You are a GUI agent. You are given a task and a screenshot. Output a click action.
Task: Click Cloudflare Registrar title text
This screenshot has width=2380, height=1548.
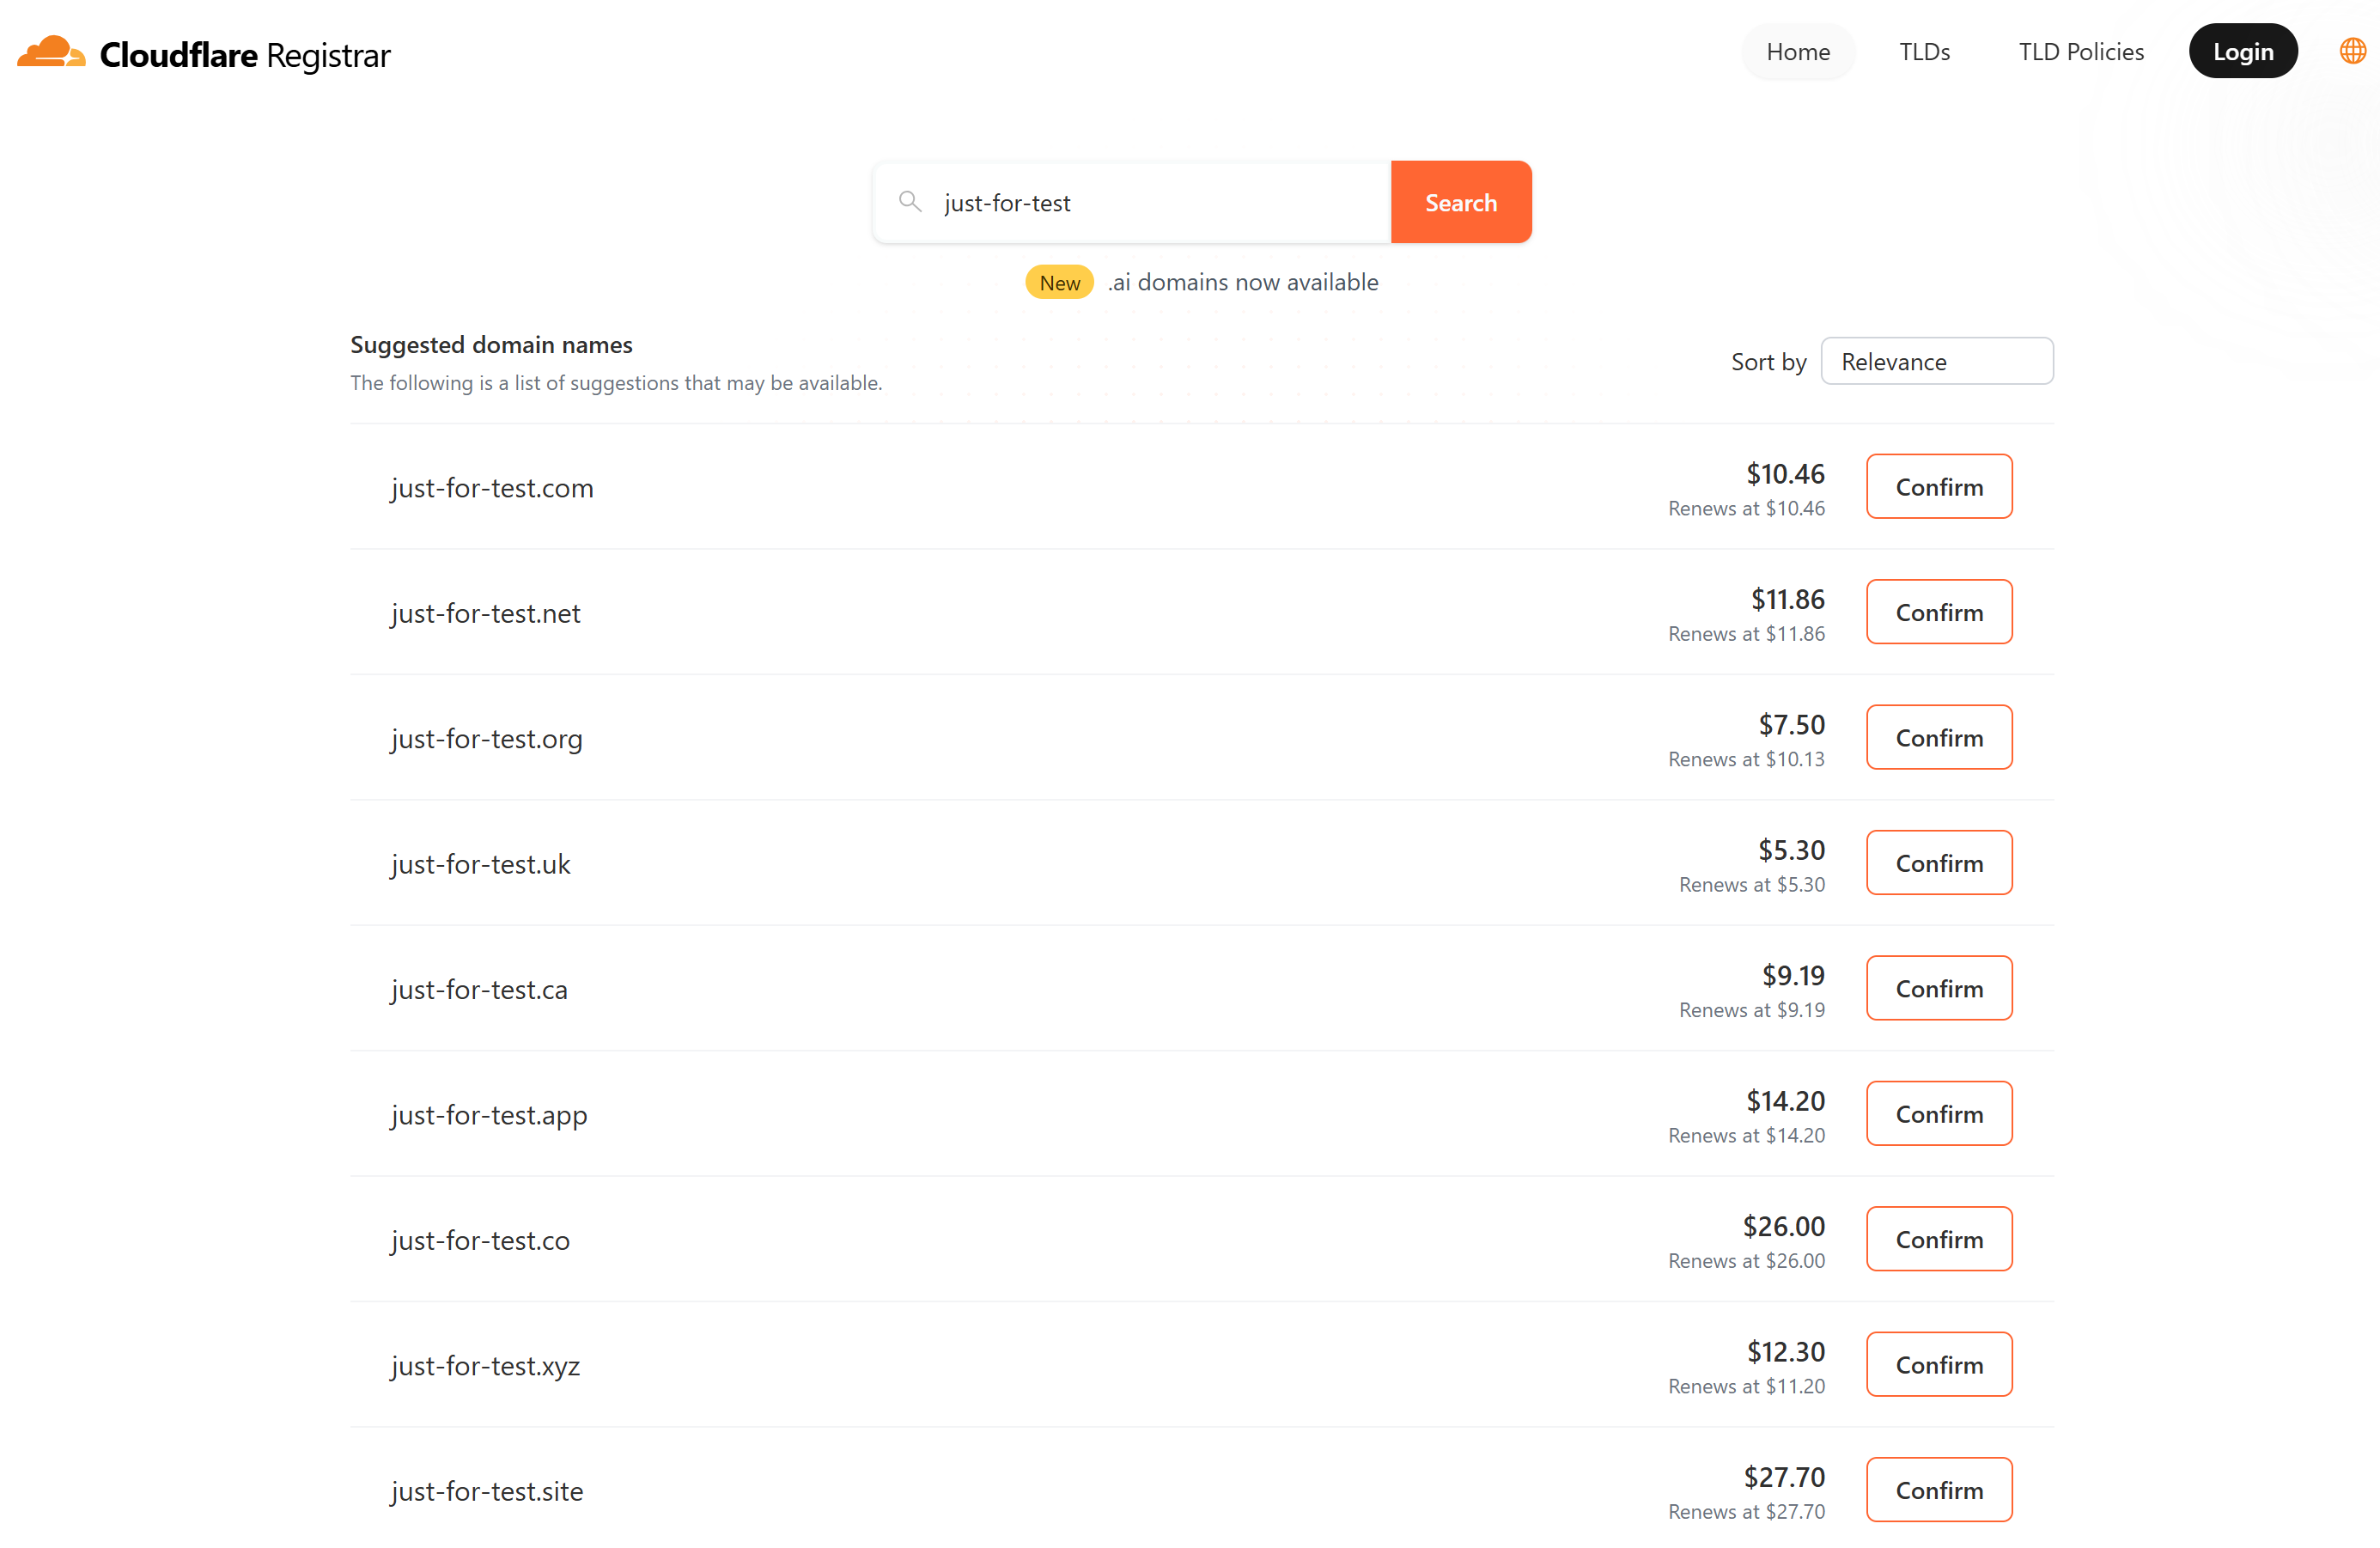(245, 55)
